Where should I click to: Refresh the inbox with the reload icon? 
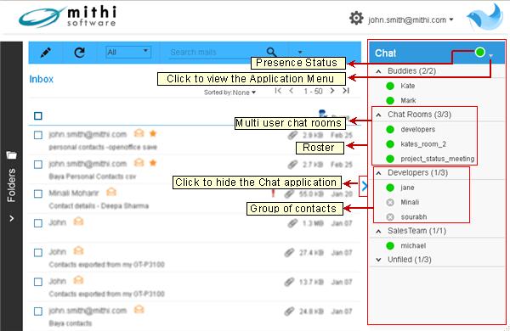[x=79, y=53]
